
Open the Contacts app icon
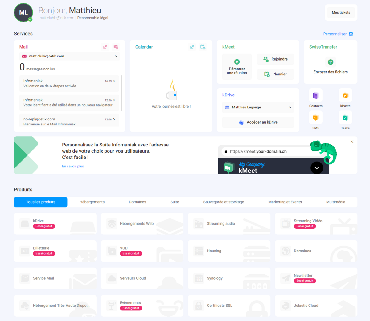click(x=316, y=95)
